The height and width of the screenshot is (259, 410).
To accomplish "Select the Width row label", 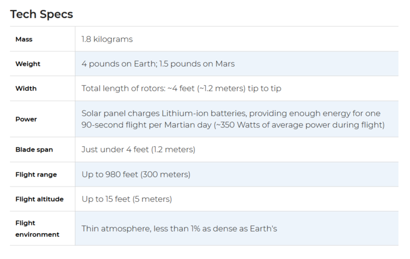I will pos(26,88).
